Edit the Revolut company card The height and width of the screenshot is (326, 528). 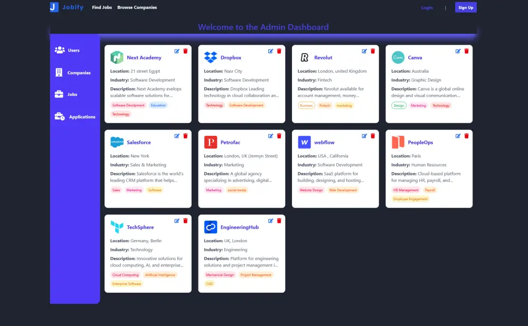tap(364, 51)
